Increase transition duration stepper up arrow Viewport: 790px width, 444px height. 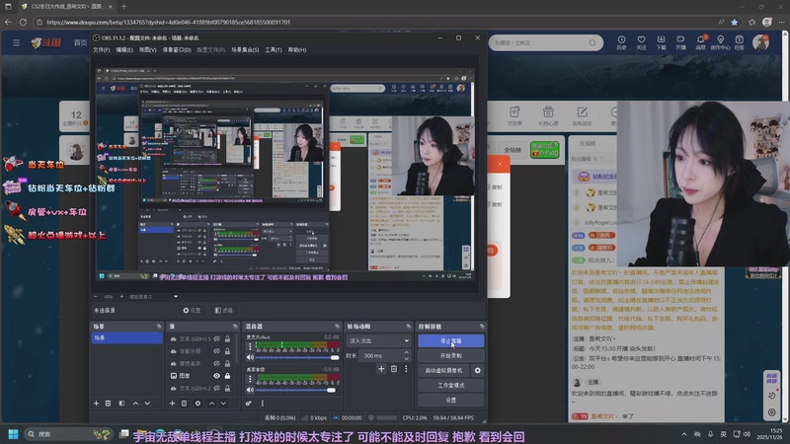[x=406, y=353]
